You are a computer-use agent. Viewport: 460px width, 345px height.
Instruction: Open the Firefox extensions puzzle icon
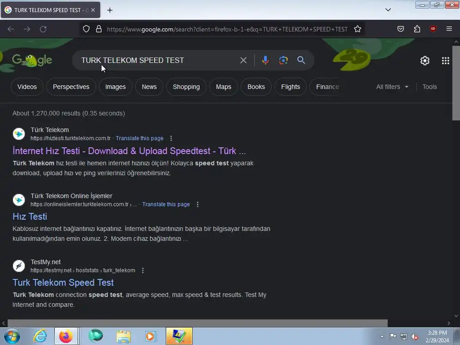click(417, 29)
